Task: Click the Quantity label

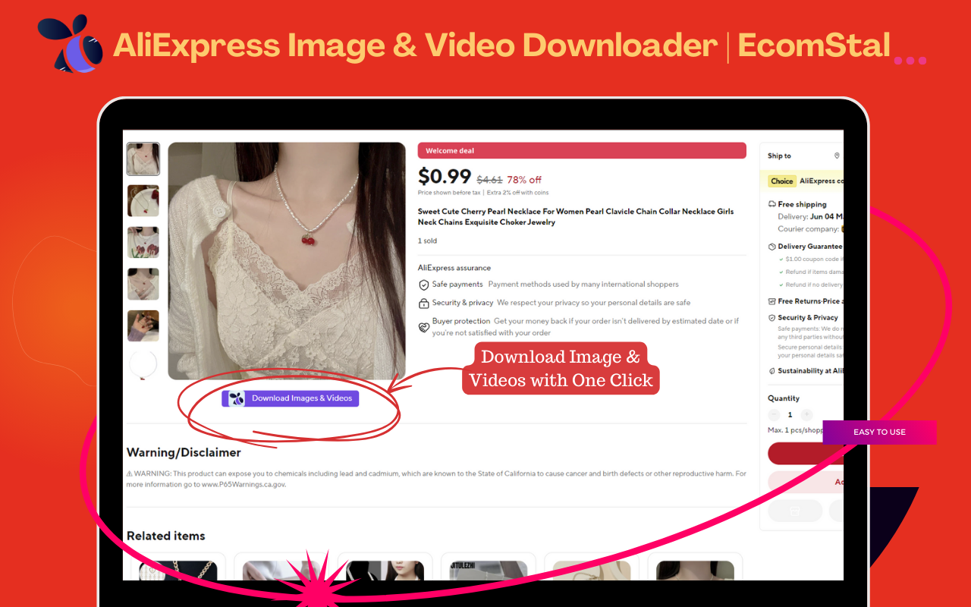Action: point(784,398)
